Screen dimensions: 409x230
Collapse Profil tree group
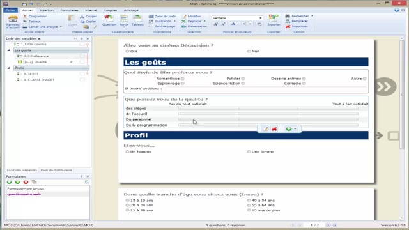tap(8, 68)
